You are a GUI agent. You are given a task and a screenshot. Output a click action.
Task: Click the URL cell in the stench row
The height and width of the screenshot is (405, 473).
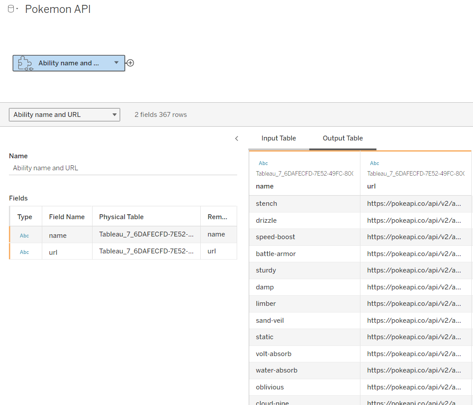[416, 204]
